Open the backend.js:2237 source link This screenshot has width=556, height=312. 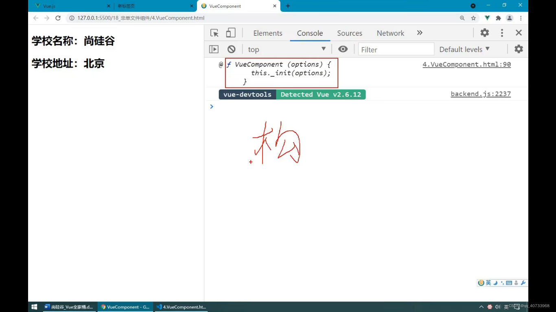[x=481, y=94]
